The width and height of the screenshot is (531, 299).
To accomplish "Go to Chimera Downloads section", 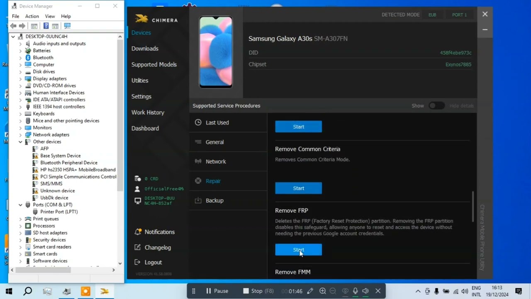I will click(x=145, y=49).
